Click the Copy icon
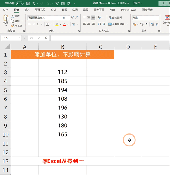170x175 pixels. pyautogui.click(x=12, y=21)
